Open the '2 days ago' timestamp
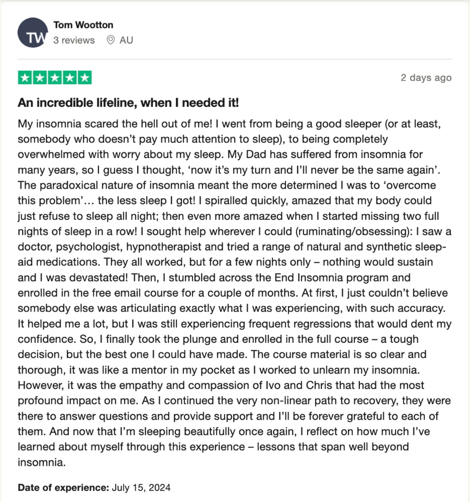 (x=426, y=78)
